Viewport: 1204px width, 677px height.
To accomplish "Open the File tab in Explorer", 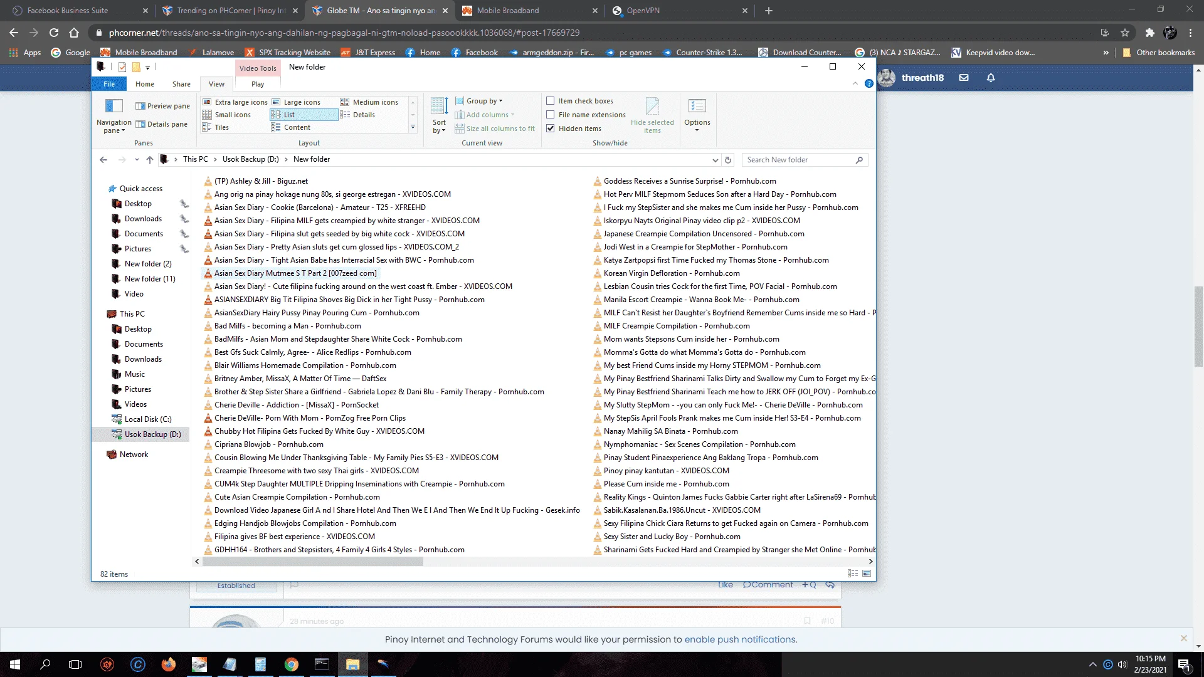I will point(109,84).
